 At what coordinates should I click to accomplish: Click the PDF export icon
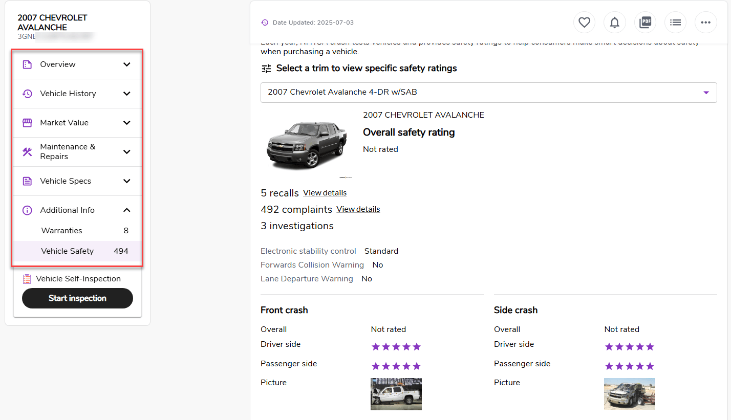coord(645,23)
